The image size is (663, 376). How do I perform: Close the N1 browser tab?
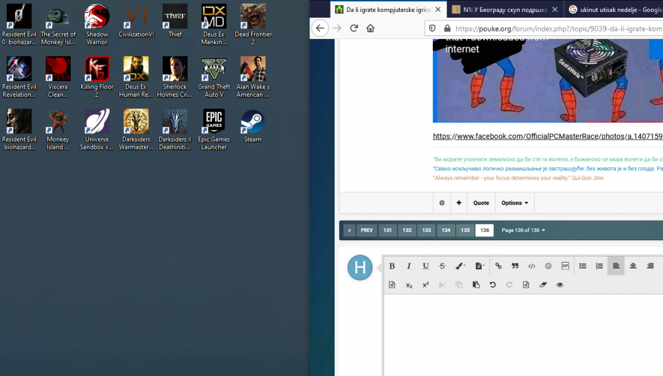coord(555,9)
